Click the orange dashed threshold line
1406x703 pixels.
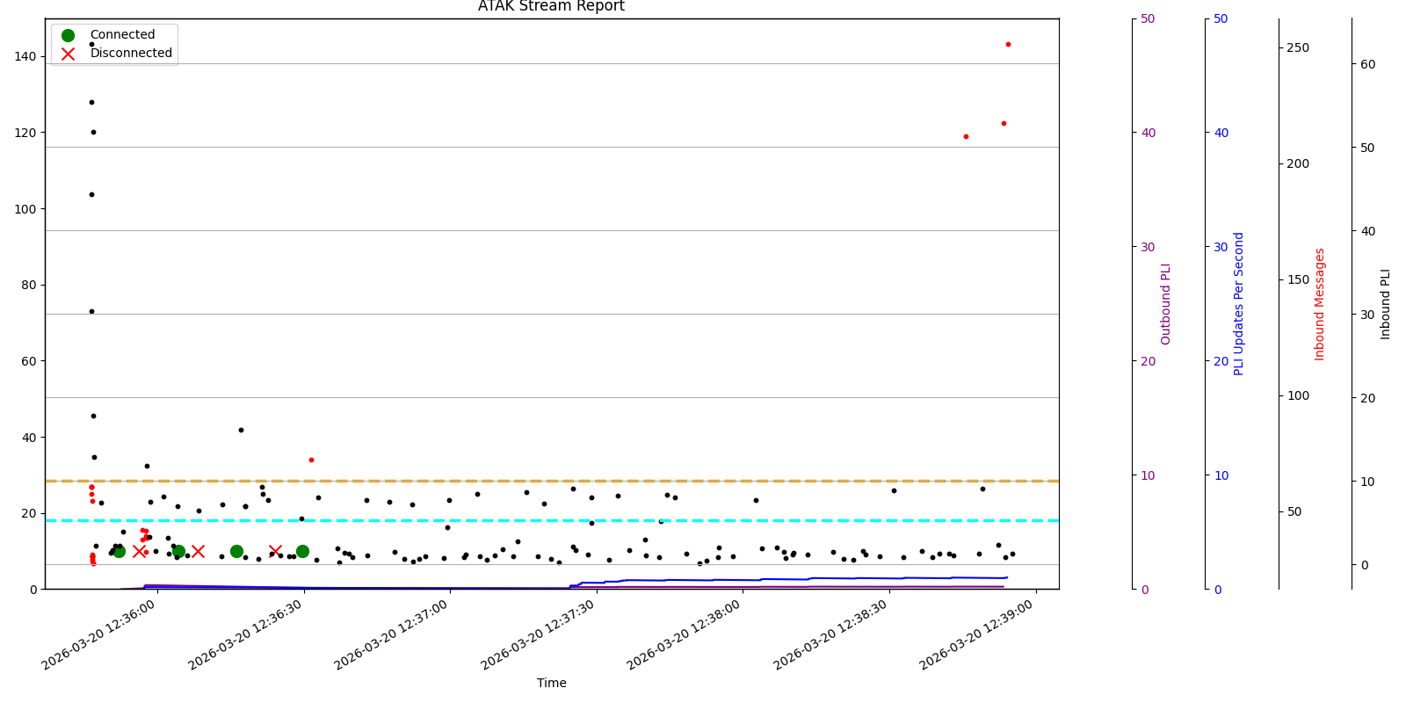click(615, 481)
